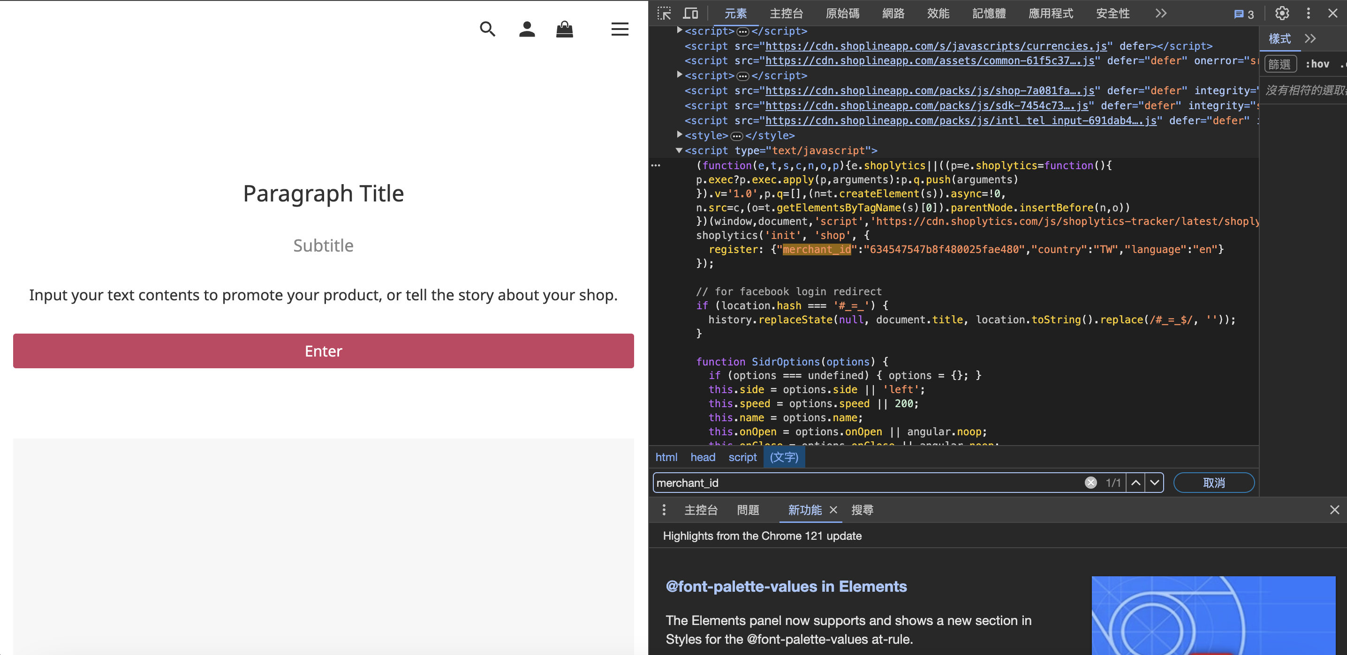
Task: Collapse the script type text/javascript node
Action: tap(679, 150)
